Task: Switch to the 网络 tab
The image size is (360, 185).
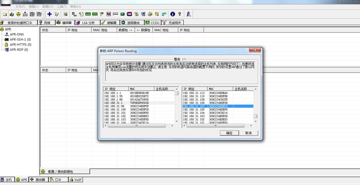Action: [46, 23]
